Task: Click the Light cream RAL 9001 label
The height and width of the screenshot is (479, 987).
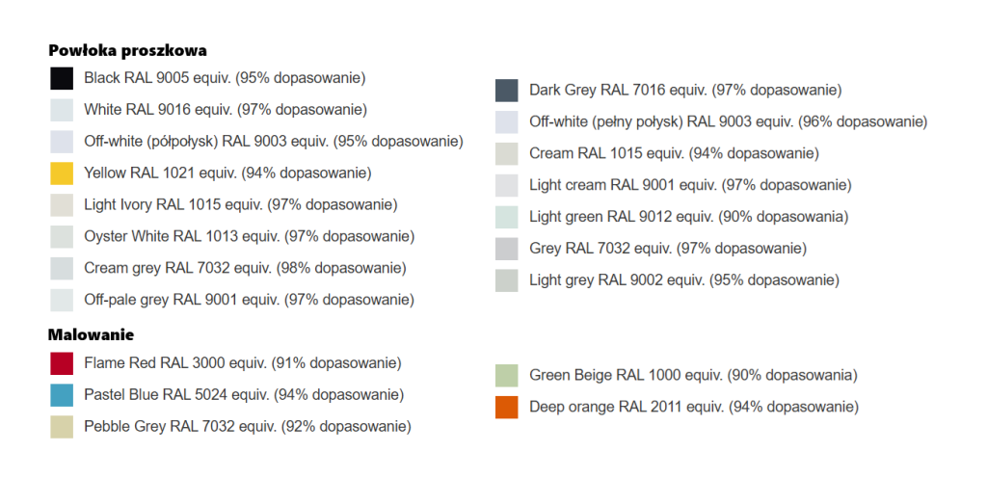Action: [690, 185]
